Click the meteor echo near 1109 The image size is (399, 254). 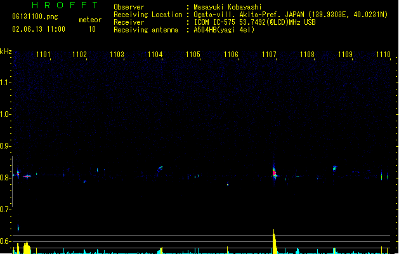click(x=335, y=168)
